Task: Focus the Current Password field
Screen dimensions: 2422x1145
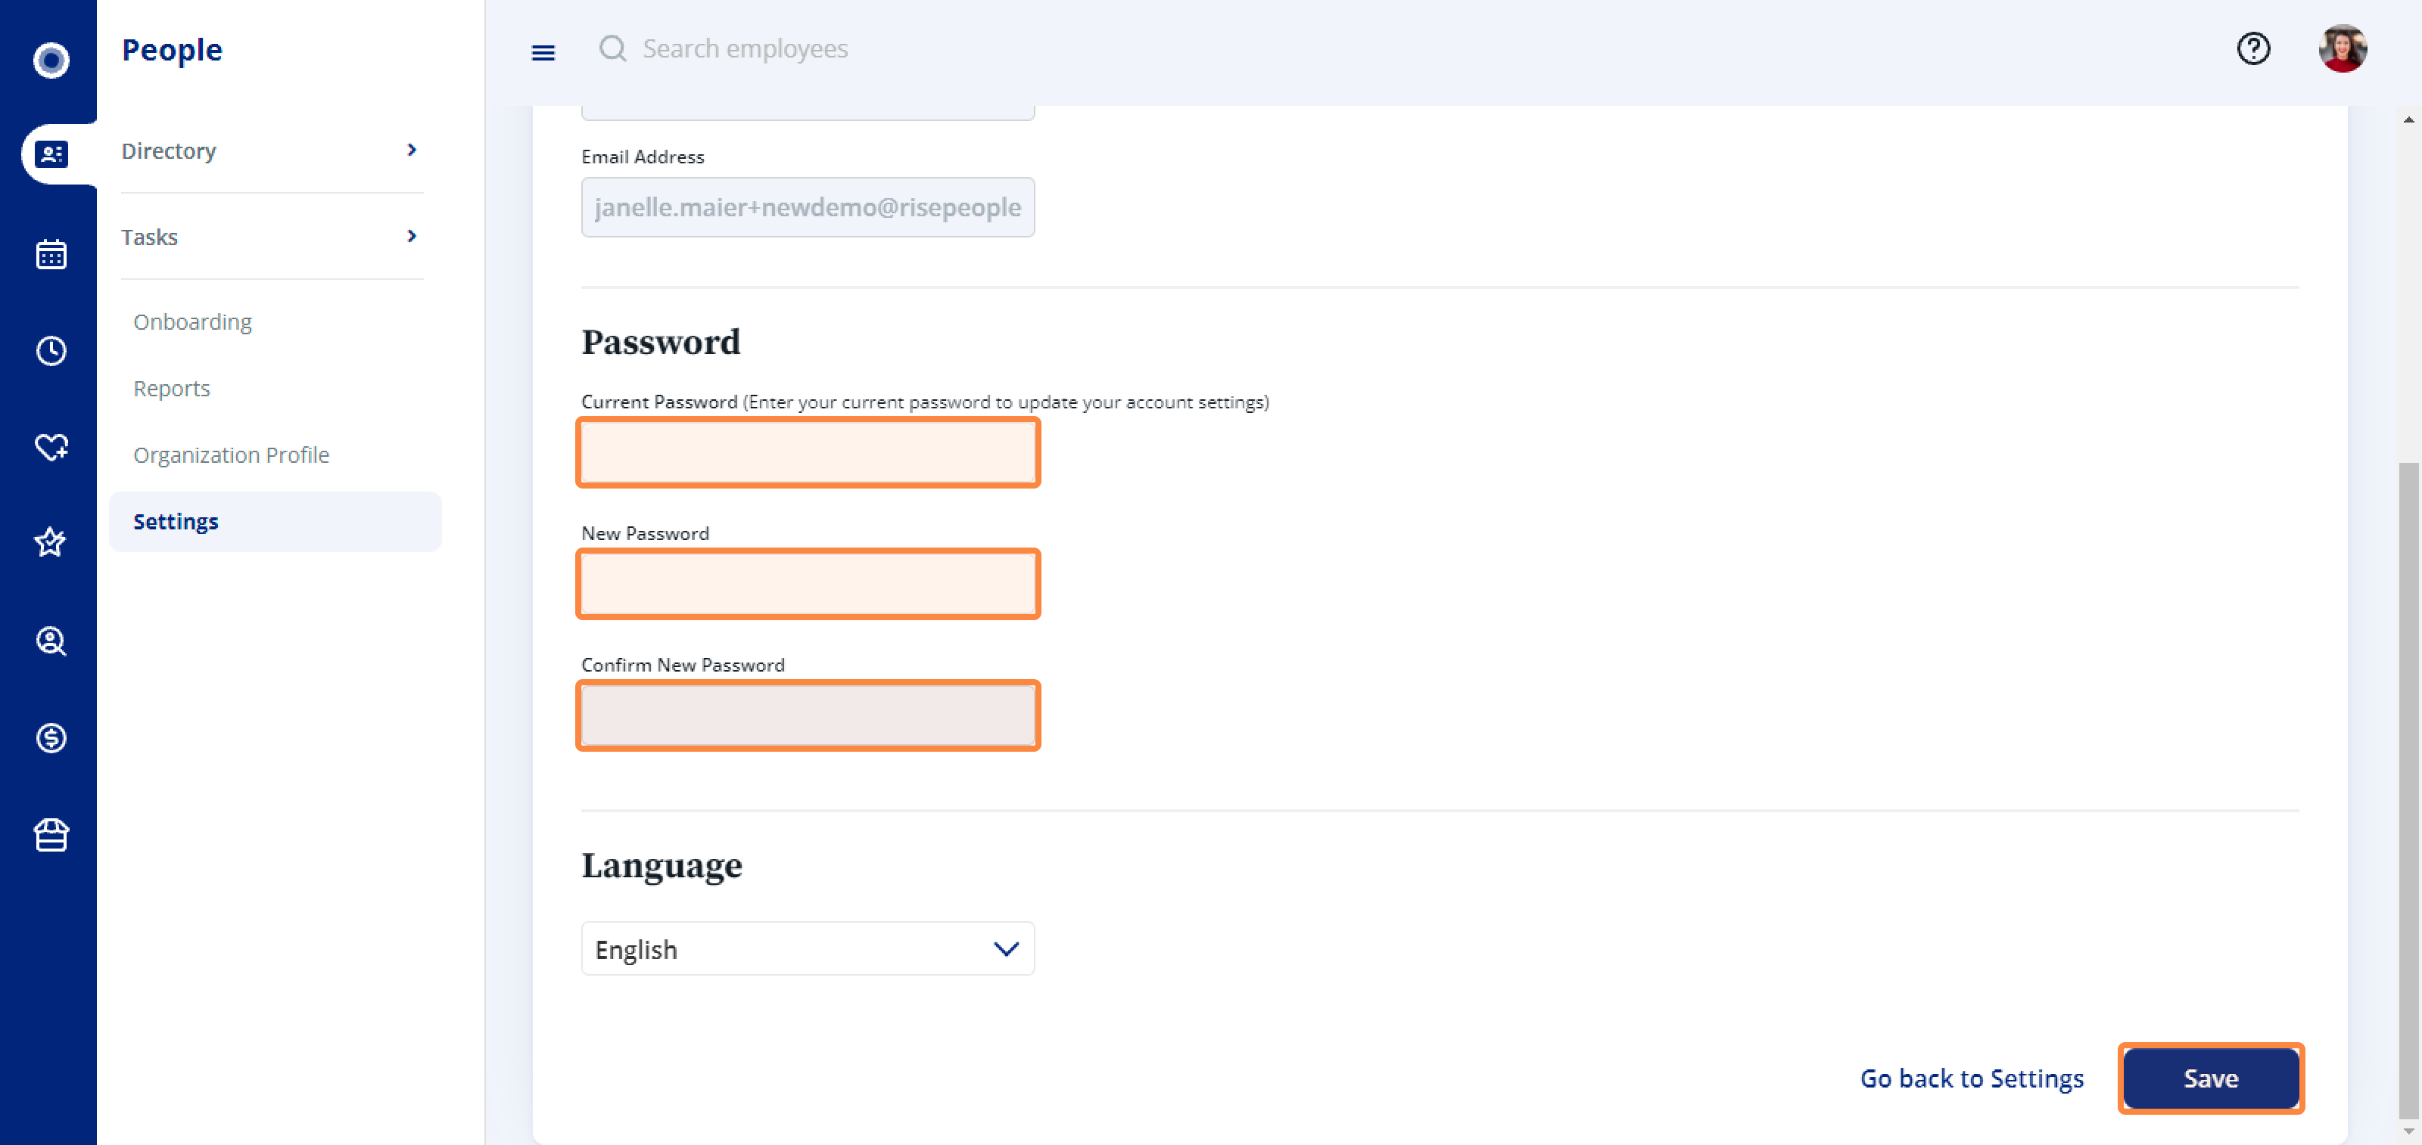Action: 808,453
